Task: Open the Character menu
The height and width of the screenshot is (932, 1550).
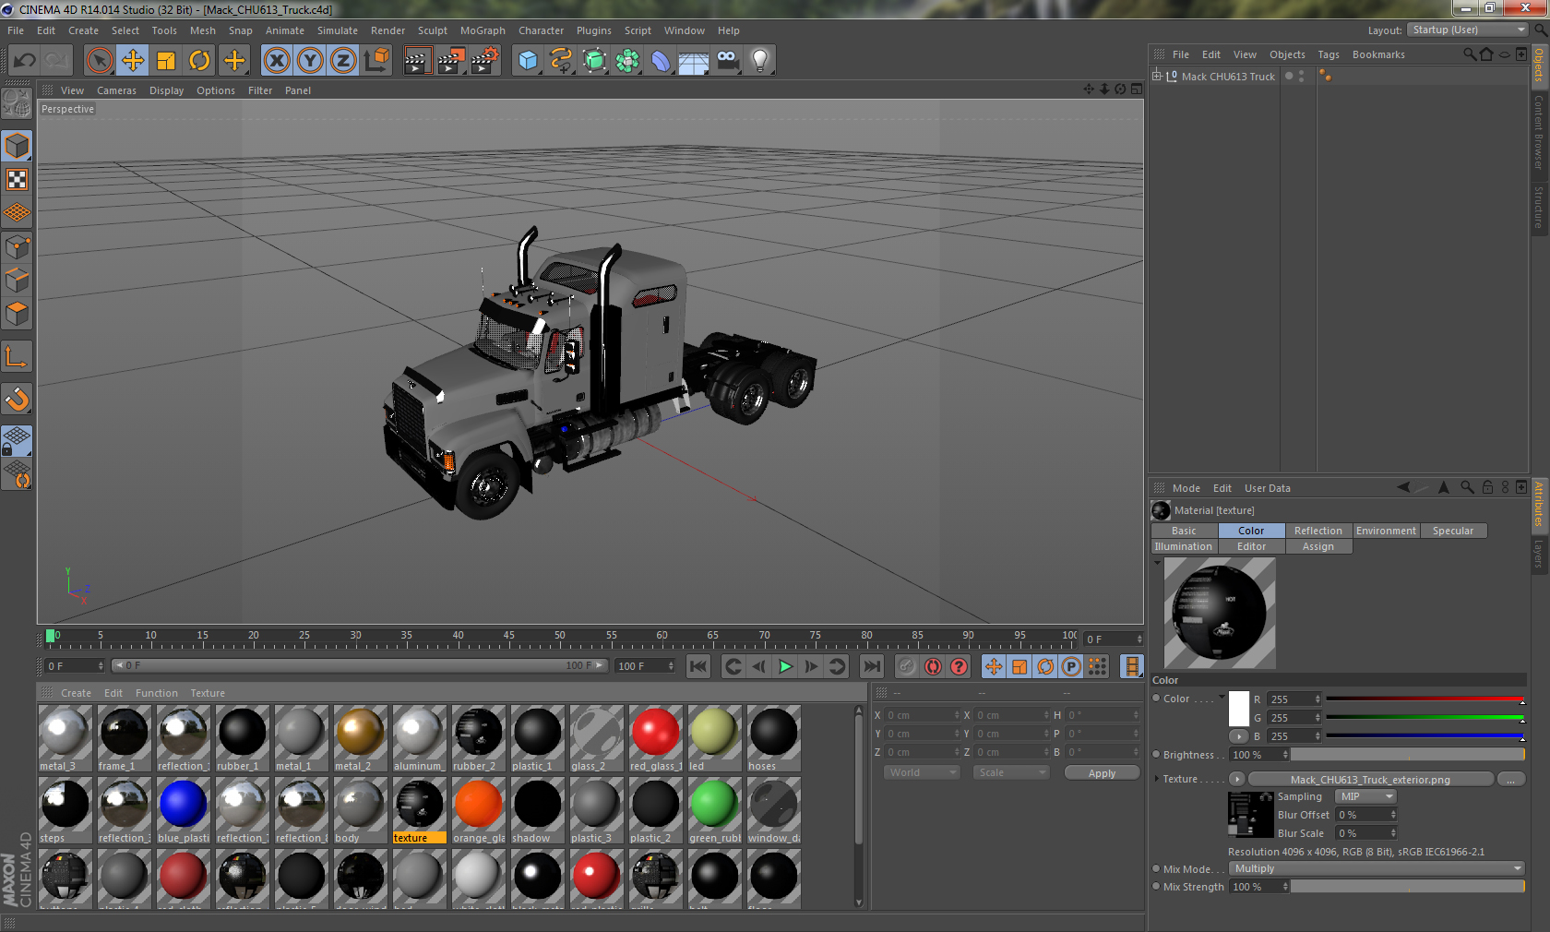Action: pyautogui.click(x=541, y=30)
